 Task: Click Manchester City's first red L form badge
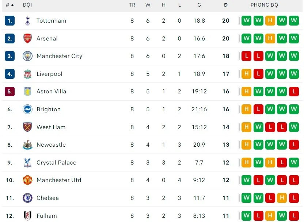(247, 56)
